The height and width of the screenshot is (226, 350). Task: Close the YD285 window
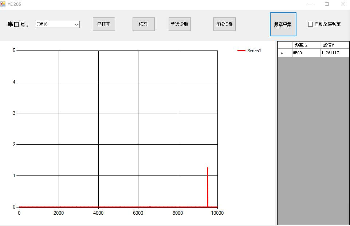pyautogui.click(x=343, y=4)
